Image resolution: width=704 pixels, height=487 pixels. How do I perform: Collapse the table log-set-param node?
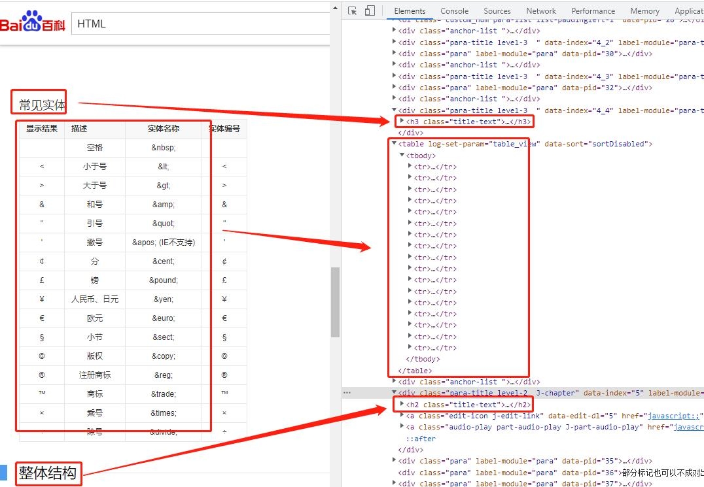point(395,144)
